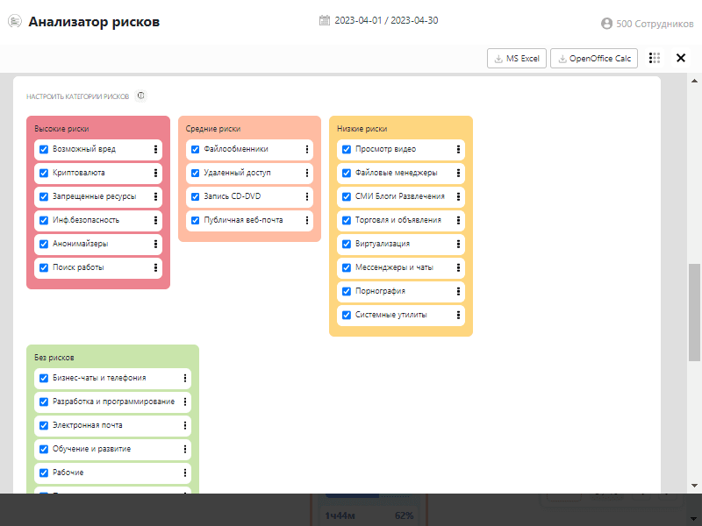Open three-dot menu for Просмотр видео
The height and width of the screenshot is (526, 702).
458,149
